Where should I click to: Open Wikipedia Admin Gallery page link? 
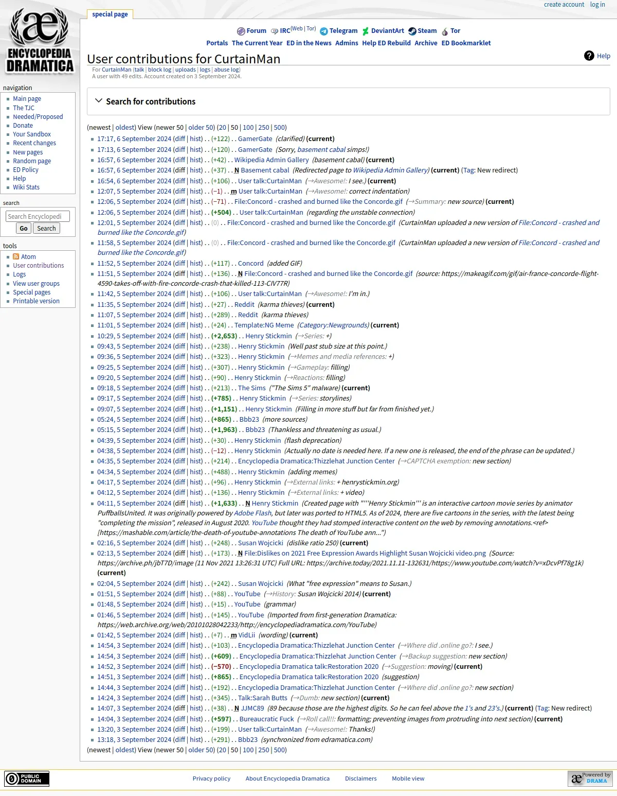click(x=271, y=160)
